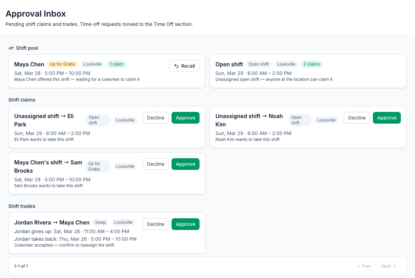Image resolution: width=415 pixels, height=278 pixels.
Task: Click the Coworker accepted confirmation note
Action: [x=65, y=245]
